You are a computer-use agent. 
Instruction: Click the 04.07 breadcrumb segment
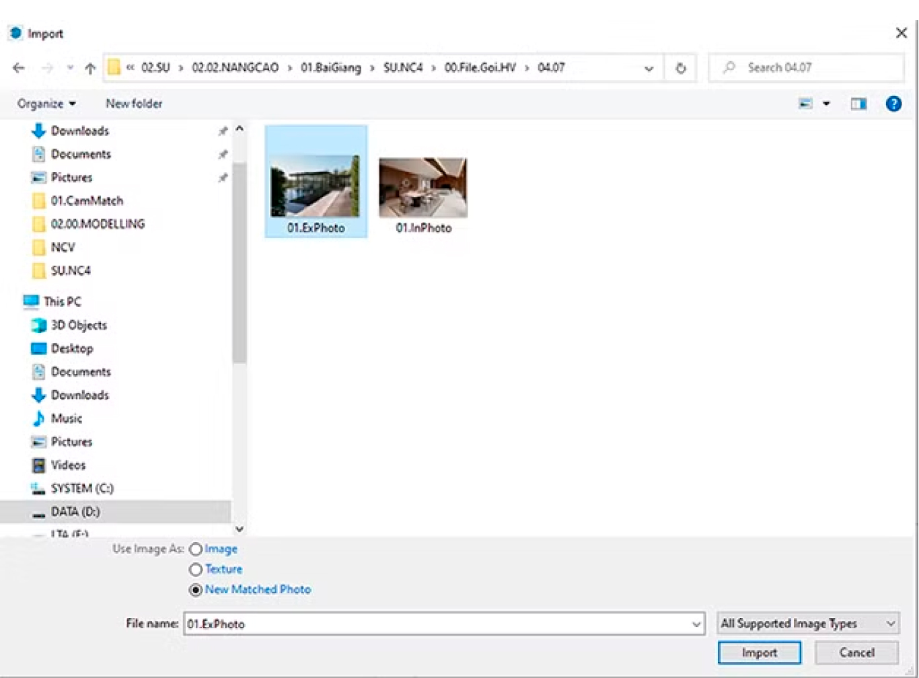[x=551, y=68]
